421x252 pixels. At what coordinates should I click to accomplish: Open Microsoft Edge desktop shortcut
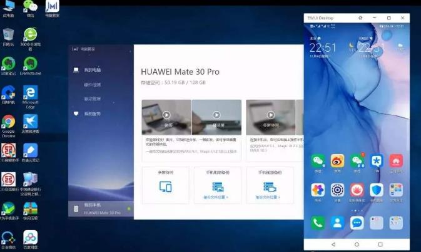click(x=31, y=97)
